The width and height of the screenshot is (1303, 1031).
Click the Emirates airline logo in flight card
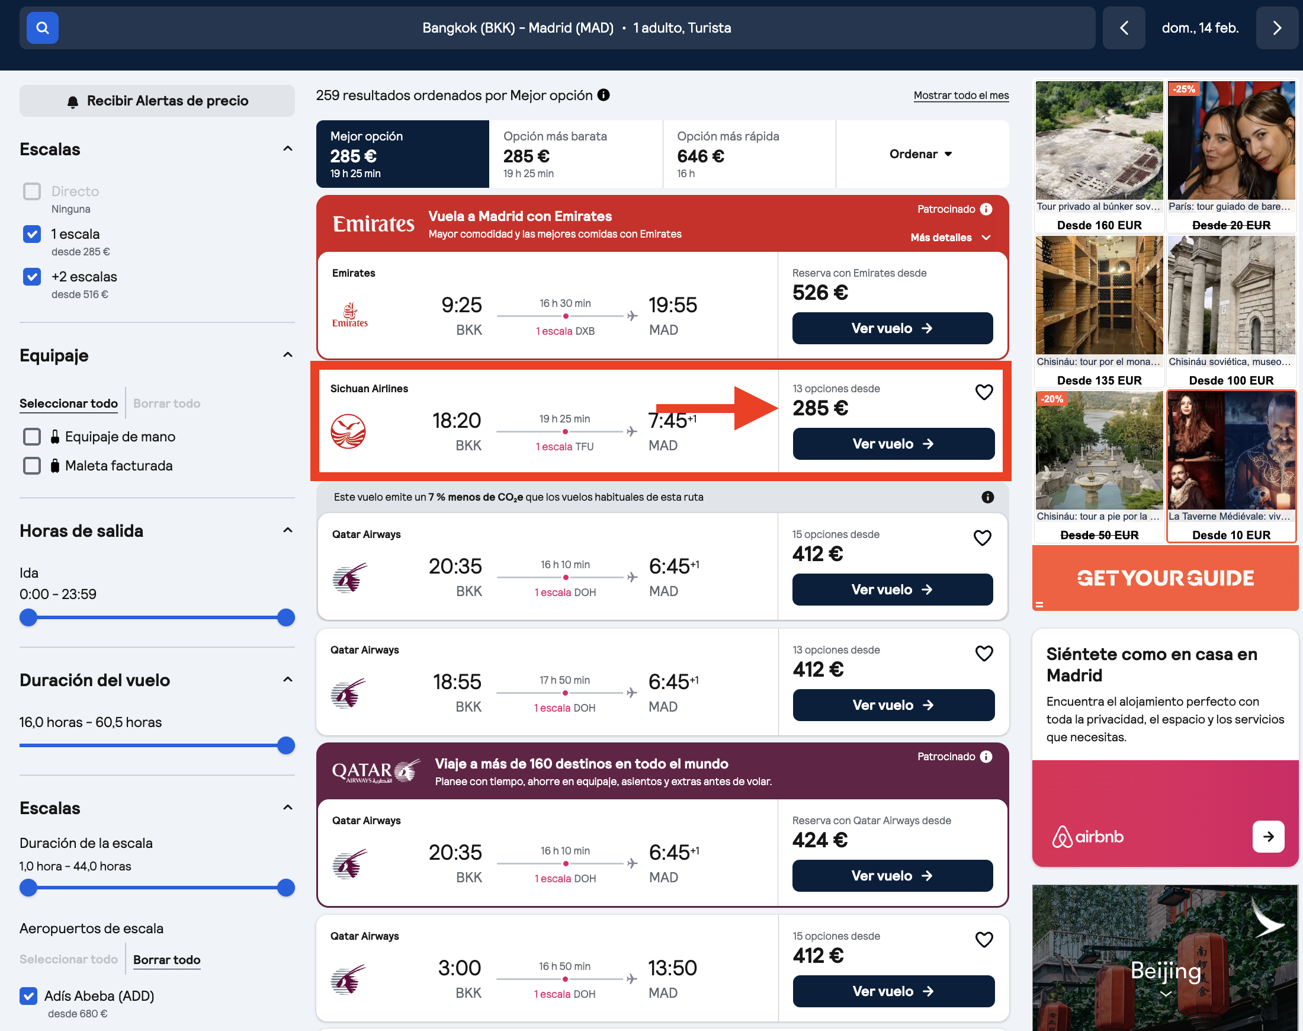350,315
